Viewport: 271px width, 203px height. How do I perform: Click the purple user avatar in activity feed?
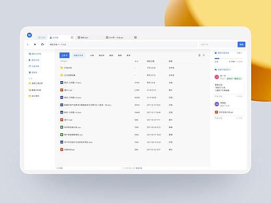point(217,104)
